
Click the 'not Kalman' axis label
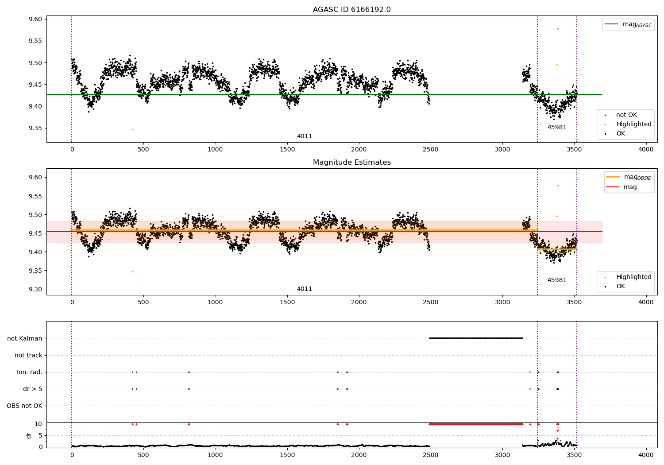pos(25,339)
